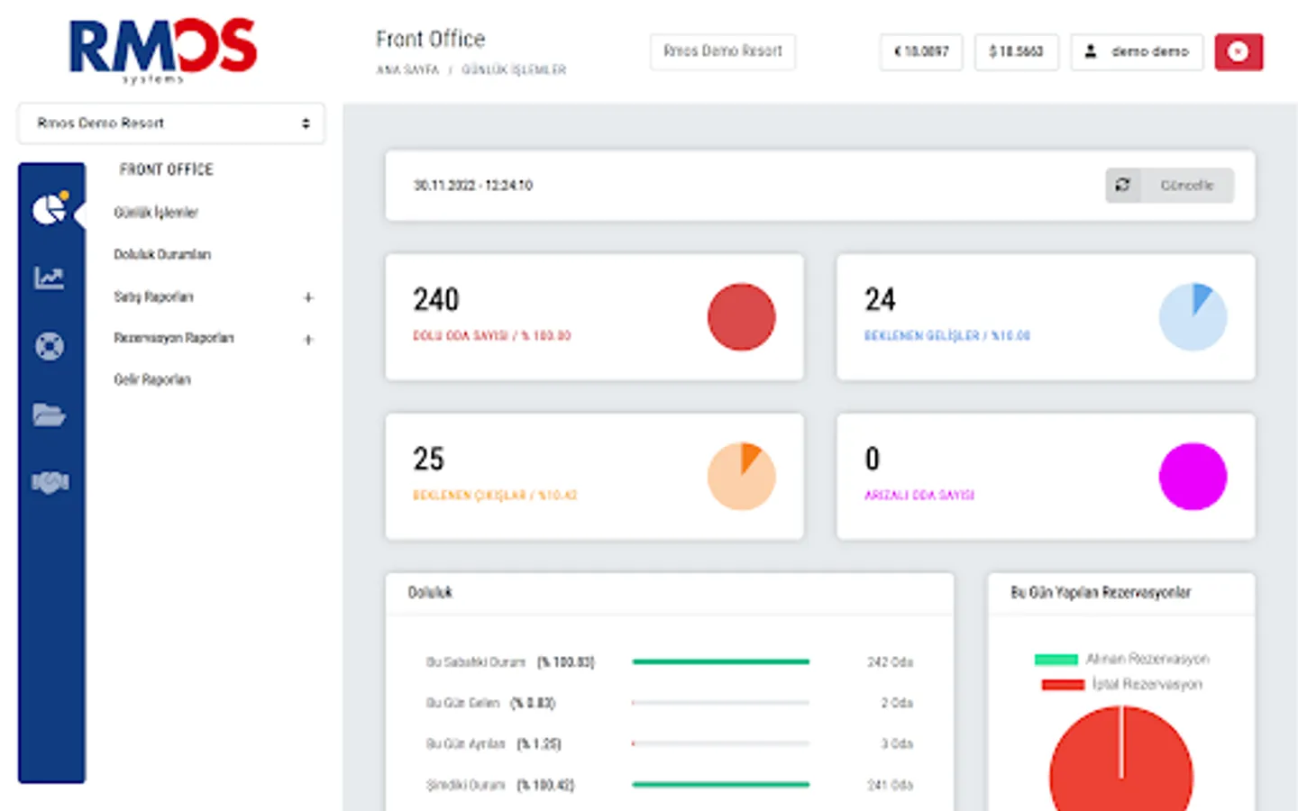
Task: Open the Rmos Demo Resort hotel dropdown
Action: (171, 123)
